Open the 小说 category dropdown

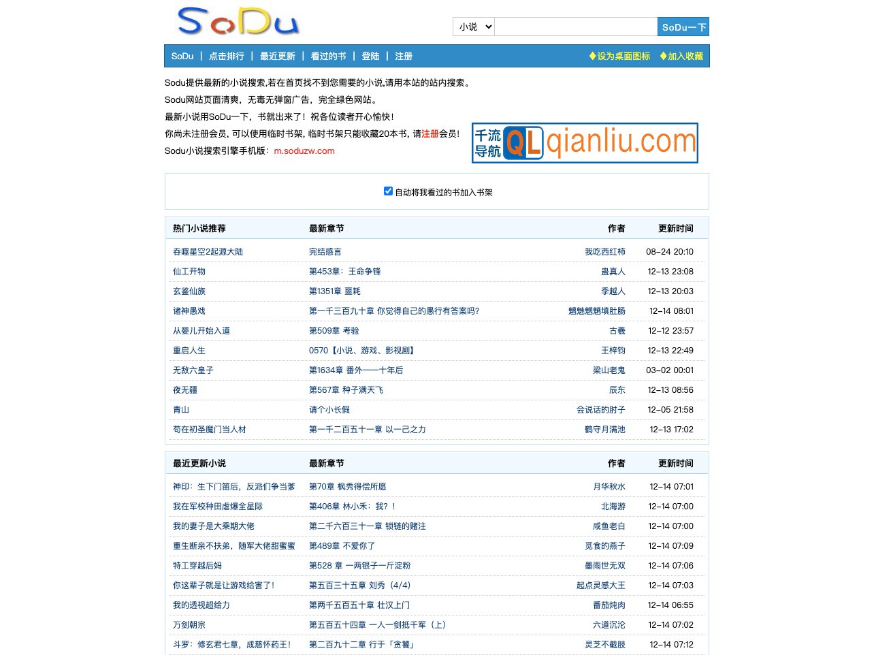tap(472, 26)
